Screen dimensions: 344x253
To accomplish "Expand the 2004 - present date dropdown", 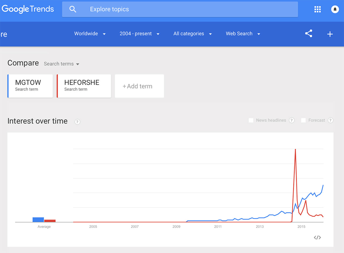I will [139, 34].
